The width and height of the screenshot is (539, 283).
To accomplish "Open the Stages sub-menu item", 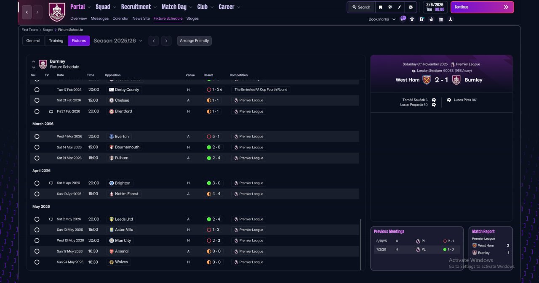I will 192,19.
